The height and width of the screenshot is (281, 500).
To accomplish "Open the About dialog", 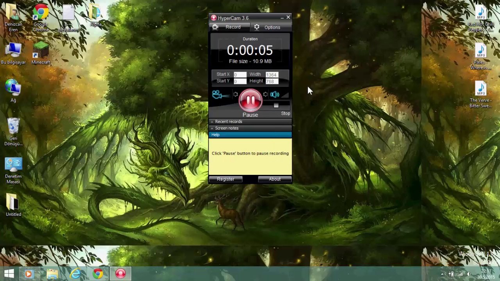I will pyautogui.click(x=275, y=179).
